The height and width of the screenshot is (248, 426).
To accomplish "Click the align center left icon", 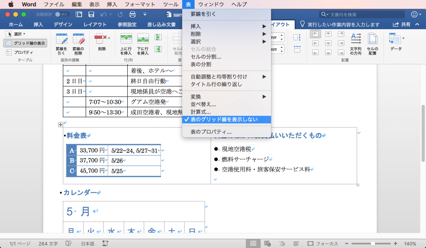I will tap(315, 43).
